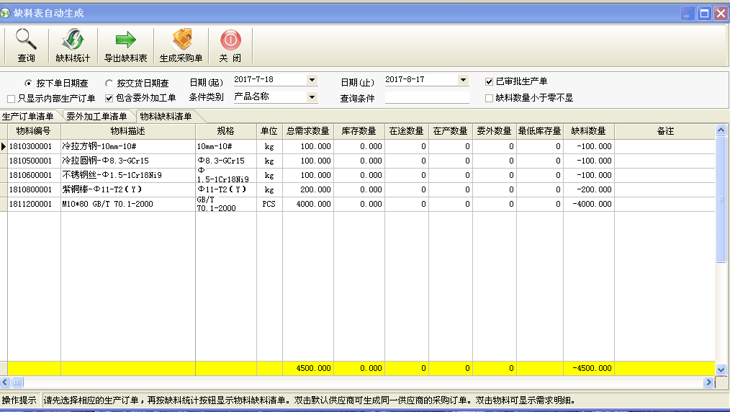Open the 日期(止) date dropdown
Image resolution: width=730 pixels, height=412 pixels.
tap(463, 80)
